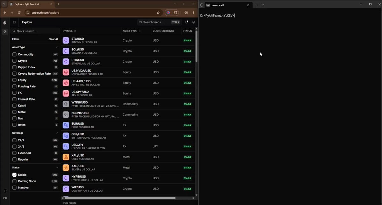This screenshot has height=205, width=382.
Task: Open a new Chrome tab
Action: click(x=59, y=4)
